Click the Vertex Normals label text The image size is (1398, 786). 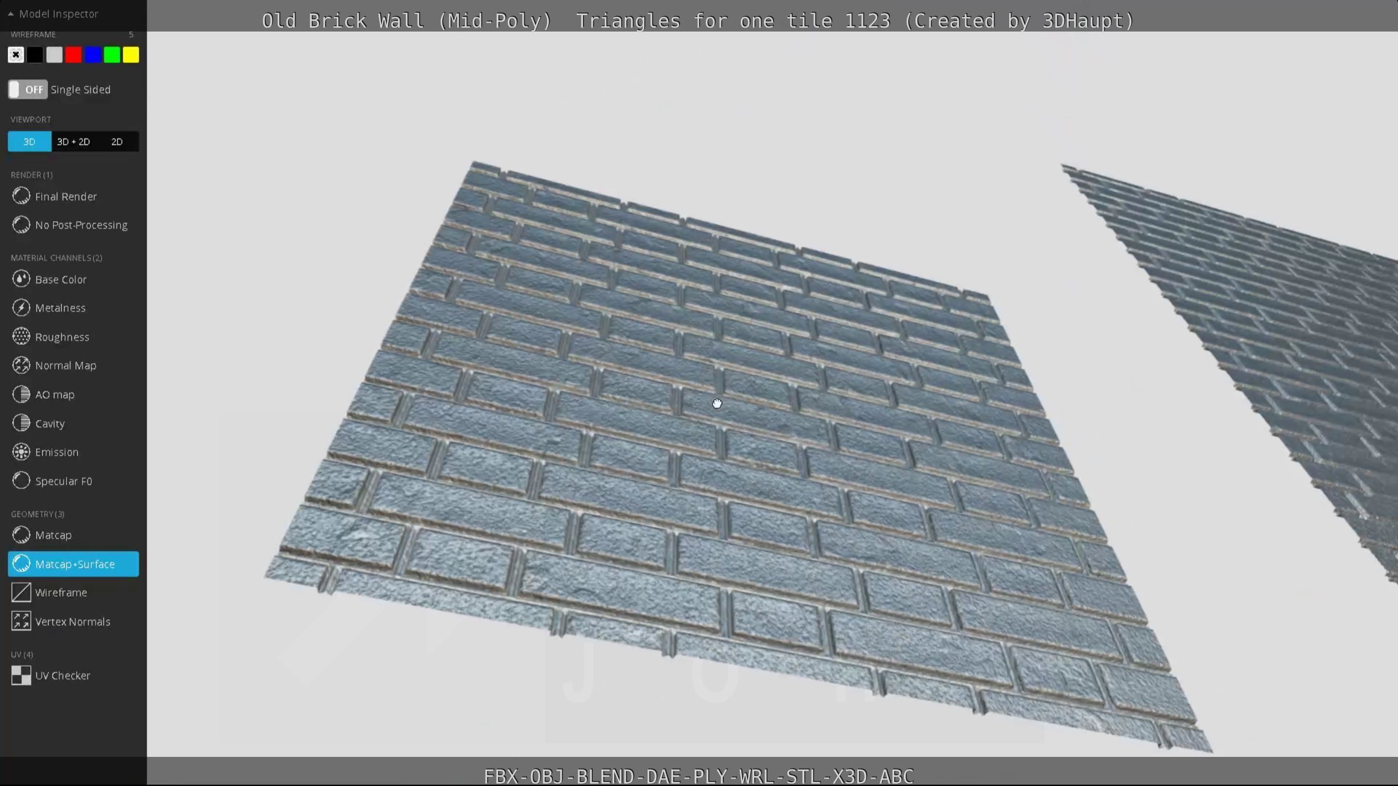coord(73,622)
